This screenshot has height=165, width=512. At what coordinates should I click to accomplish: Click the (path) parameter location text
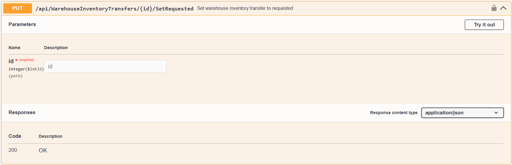16,76
